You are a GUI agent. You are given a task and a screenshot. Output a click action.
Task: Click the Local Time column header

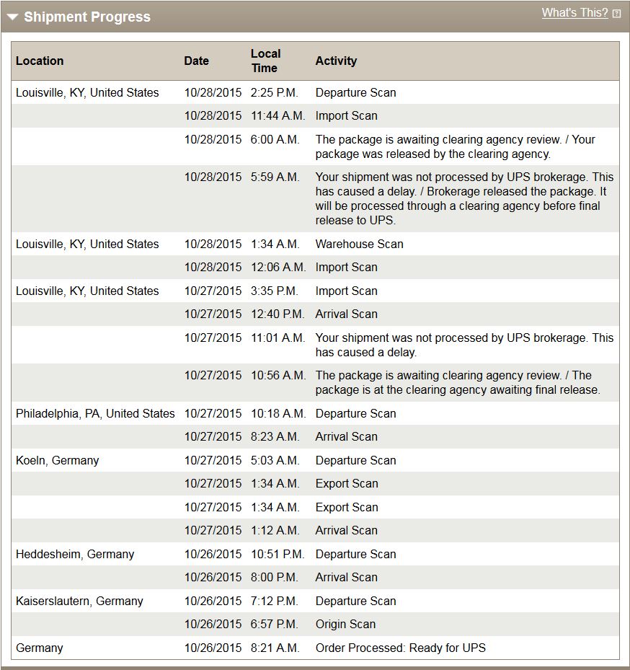(265, 61)
